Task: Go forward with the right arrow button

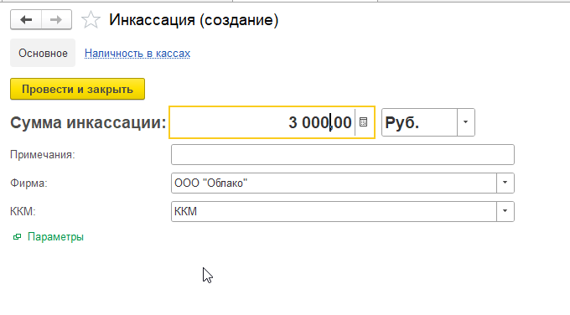Action: 56,19
